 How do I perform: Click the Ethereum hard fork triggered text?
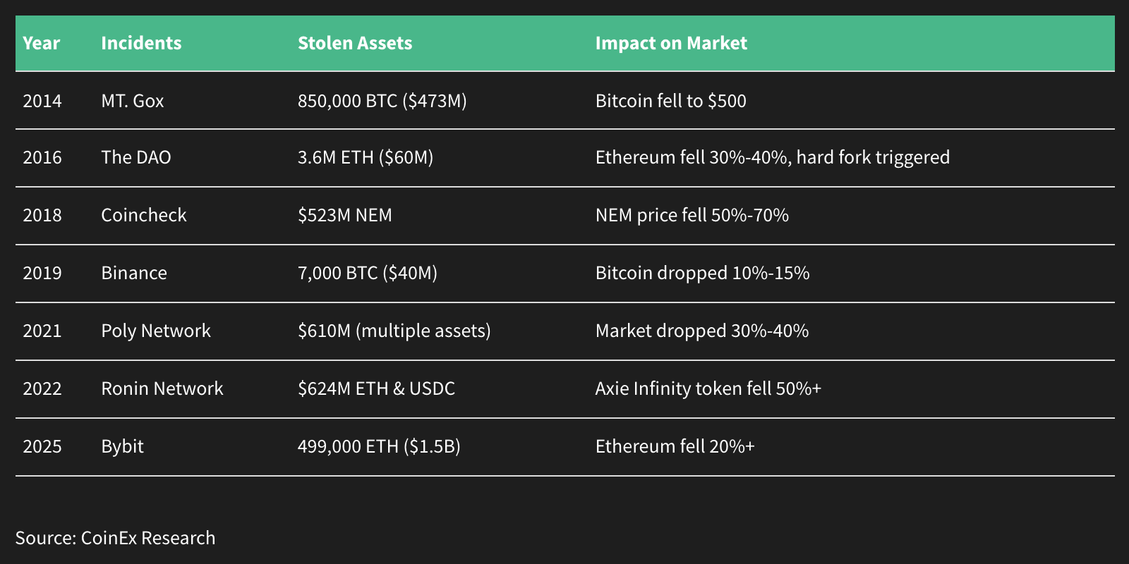773,157
